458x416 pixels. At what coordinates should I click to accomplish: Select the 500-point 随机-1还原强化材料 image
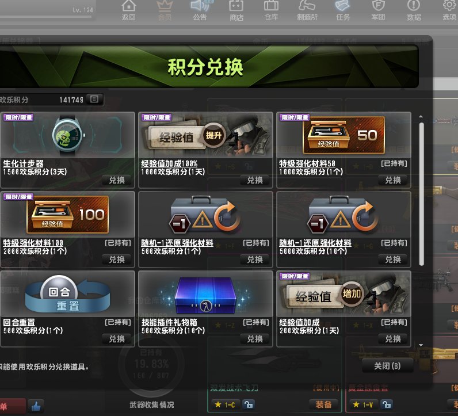click(205, 215)
